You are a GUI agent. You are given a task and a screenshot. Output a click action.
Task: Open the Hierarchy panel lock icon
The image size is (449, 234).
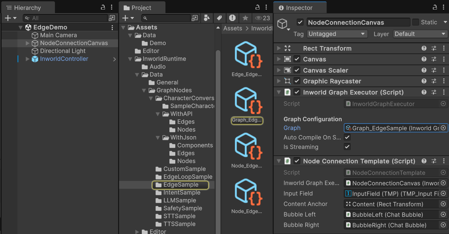[103, 7]
